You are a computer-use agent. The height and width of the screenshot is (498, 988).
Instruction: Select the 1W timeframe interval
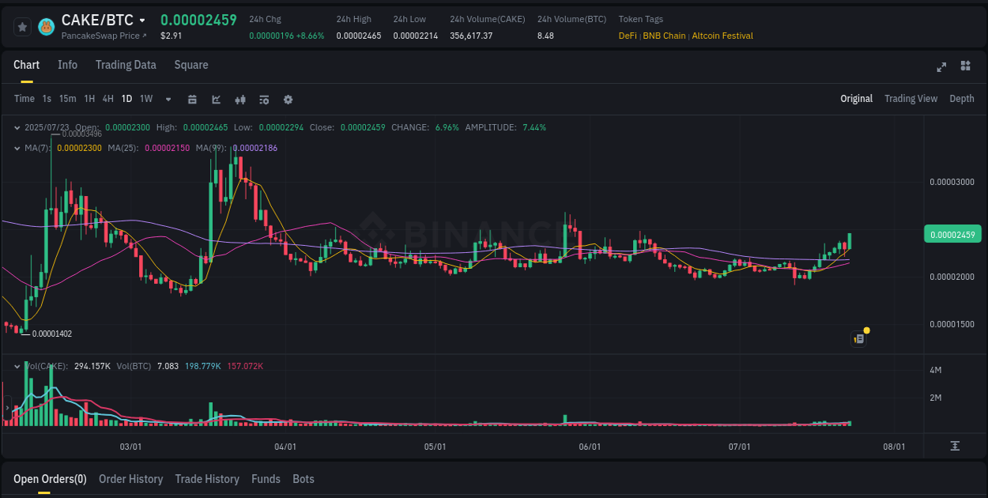point(145,99)
